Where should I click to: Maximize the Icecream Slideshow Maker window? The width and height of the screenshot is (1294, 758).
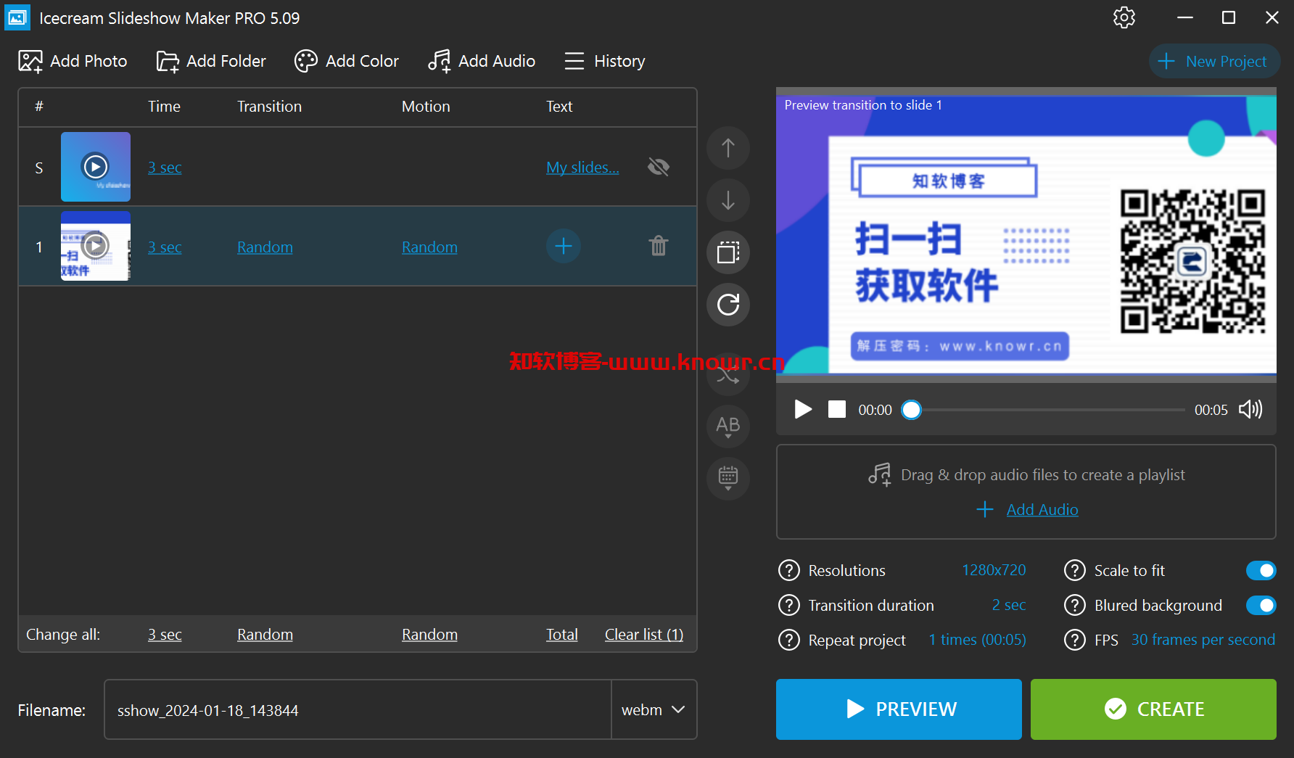1229,17
